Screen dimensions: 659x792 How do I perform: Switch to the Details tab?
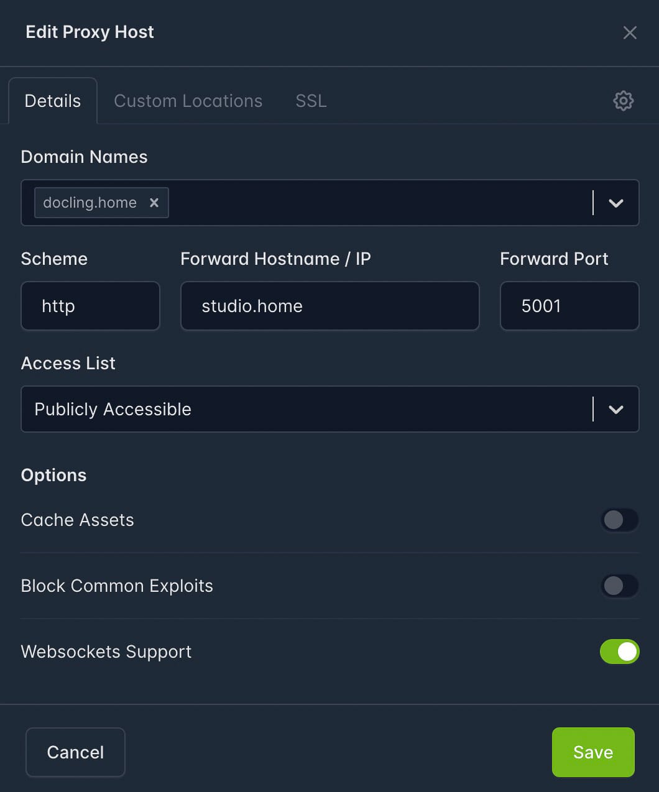[x=53, y=101]
